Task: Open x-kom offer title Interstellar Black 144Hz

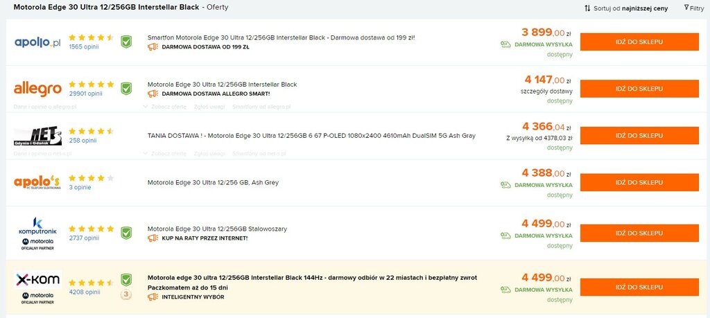Action: pos(313,283)
